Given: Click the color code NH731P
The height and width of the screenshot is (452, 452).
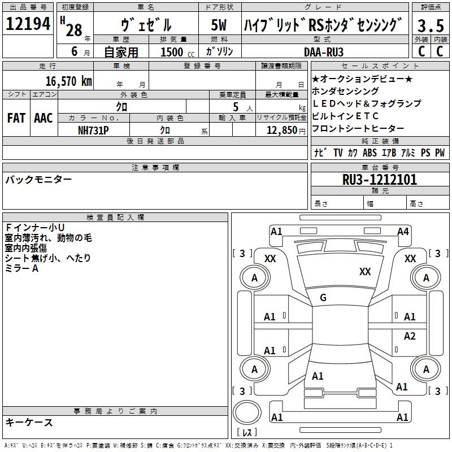Looking at the screenshot, I should point(93,131).
